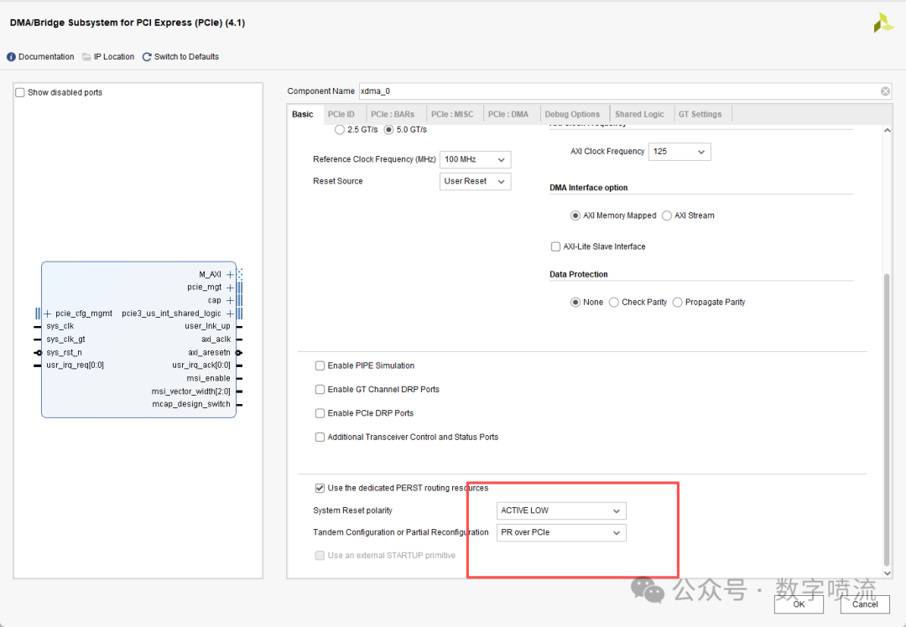Click the Cancel button
The width and height of the screenshot is (906, 627).
865,604
